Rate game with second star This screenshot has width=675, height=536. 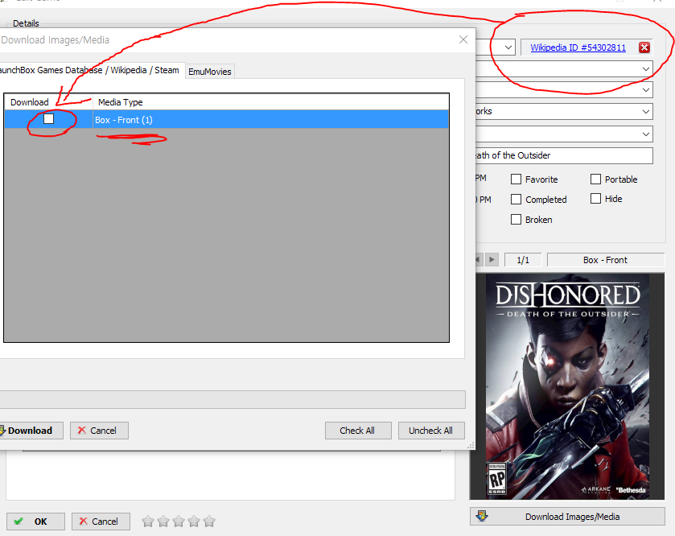163,522
